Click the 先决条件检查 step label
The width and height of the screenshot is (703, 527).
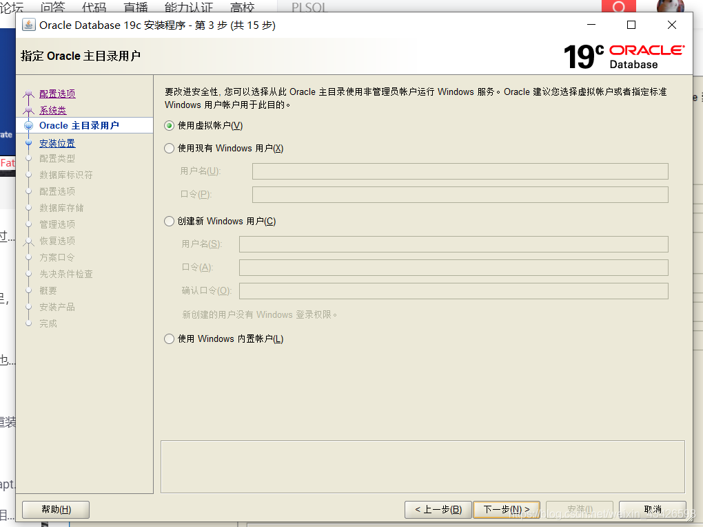pos(66,275)
